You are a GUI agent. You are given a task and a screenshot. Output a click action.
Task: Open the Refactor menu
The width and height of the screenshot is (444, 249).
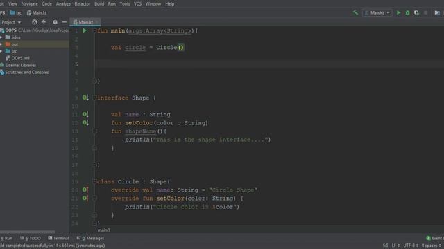pos(82,4)
